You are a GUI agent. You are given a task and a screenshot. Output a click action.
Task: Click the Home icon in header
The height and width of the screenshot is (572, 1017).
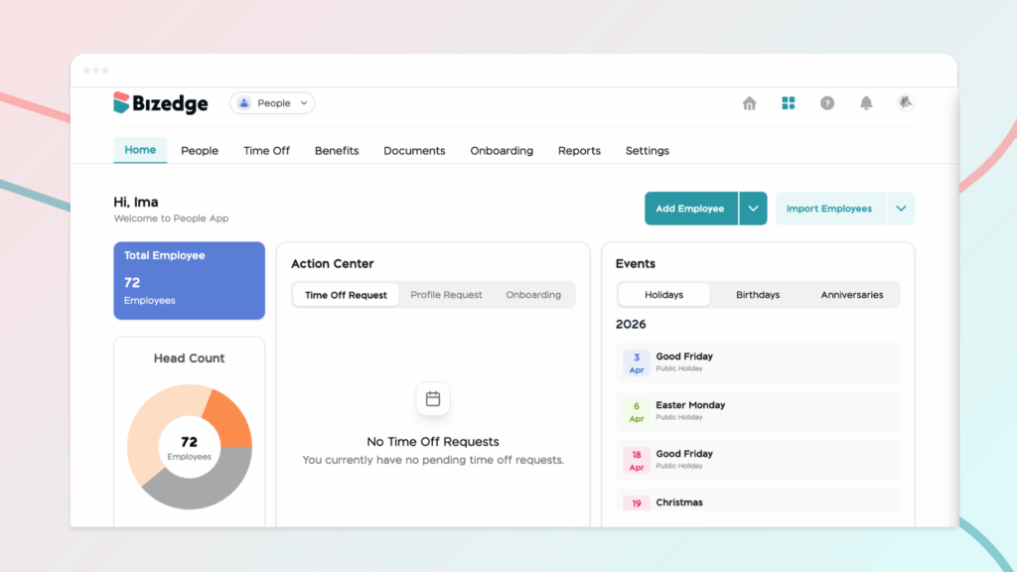[x=750, y=103]
